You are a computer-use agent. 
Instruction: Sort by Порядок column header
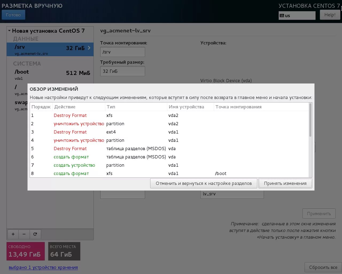point(41,107)
